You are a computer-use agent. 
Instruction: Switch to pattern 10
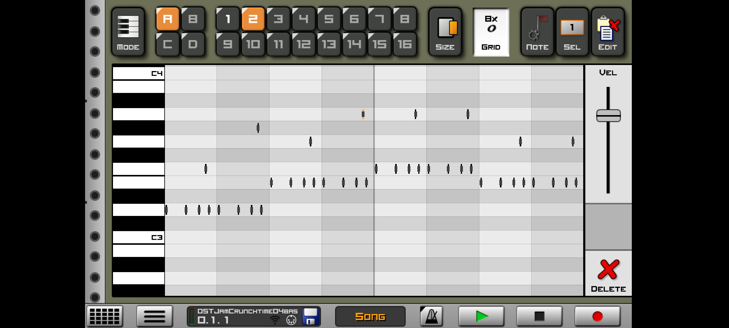click(253, 44)
